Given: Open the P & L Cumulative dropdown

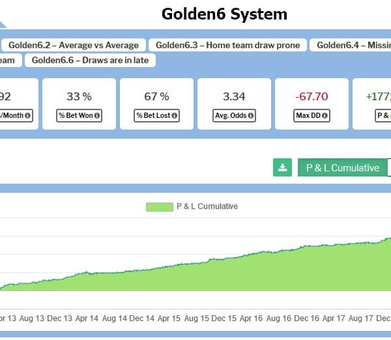Looking at the screenshot, I should point(343,167).
